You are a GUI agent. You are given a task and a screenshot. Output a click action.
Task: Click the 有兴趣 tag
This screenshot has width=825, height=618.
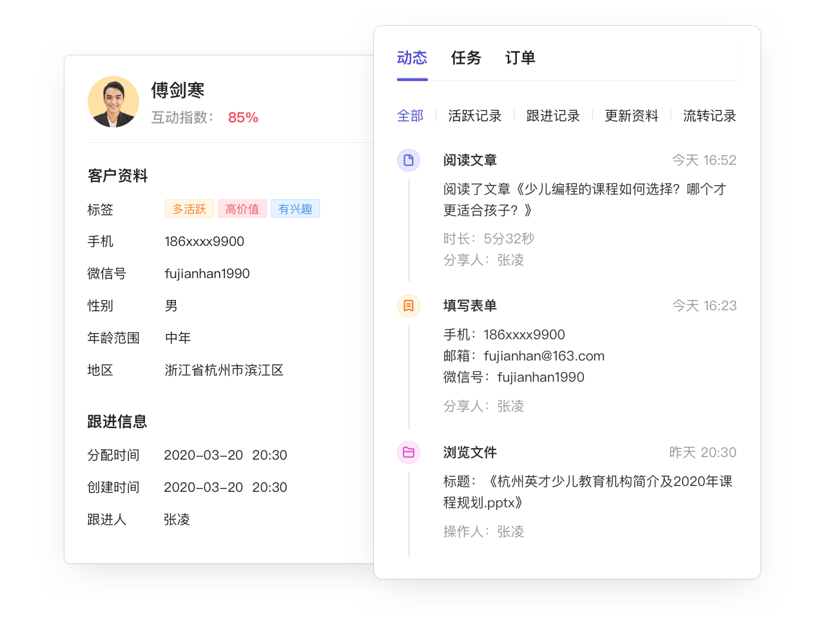click(295, 209)
